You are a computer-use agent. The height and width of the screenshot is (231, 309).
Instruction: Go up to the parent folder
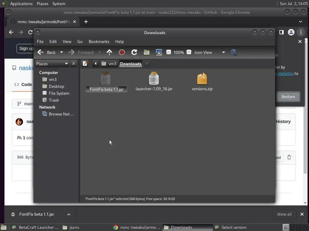pos(109,52)
